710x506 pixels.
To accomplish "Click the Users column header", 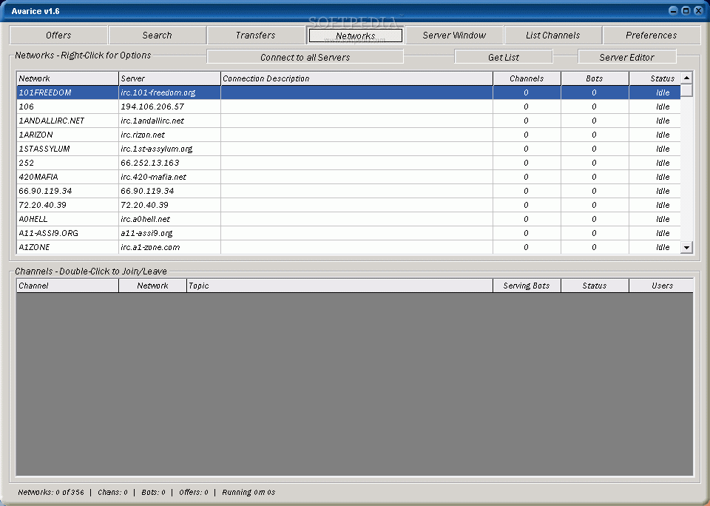I will point(661,286).
